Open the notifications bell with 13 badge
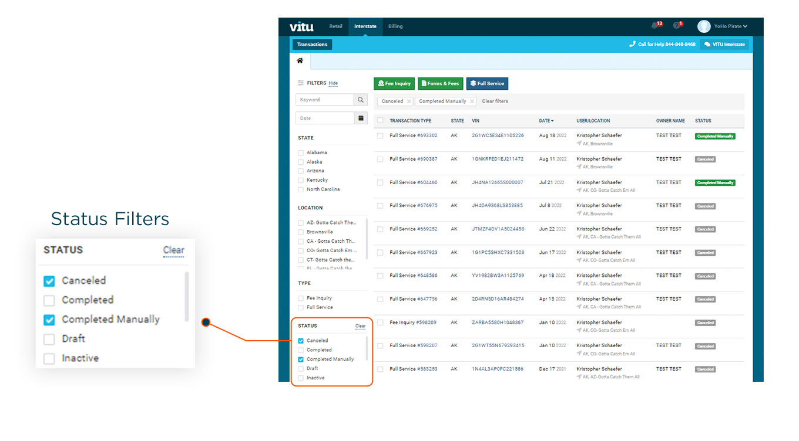This screenshot has width=799, height=441. click(656, 26)
